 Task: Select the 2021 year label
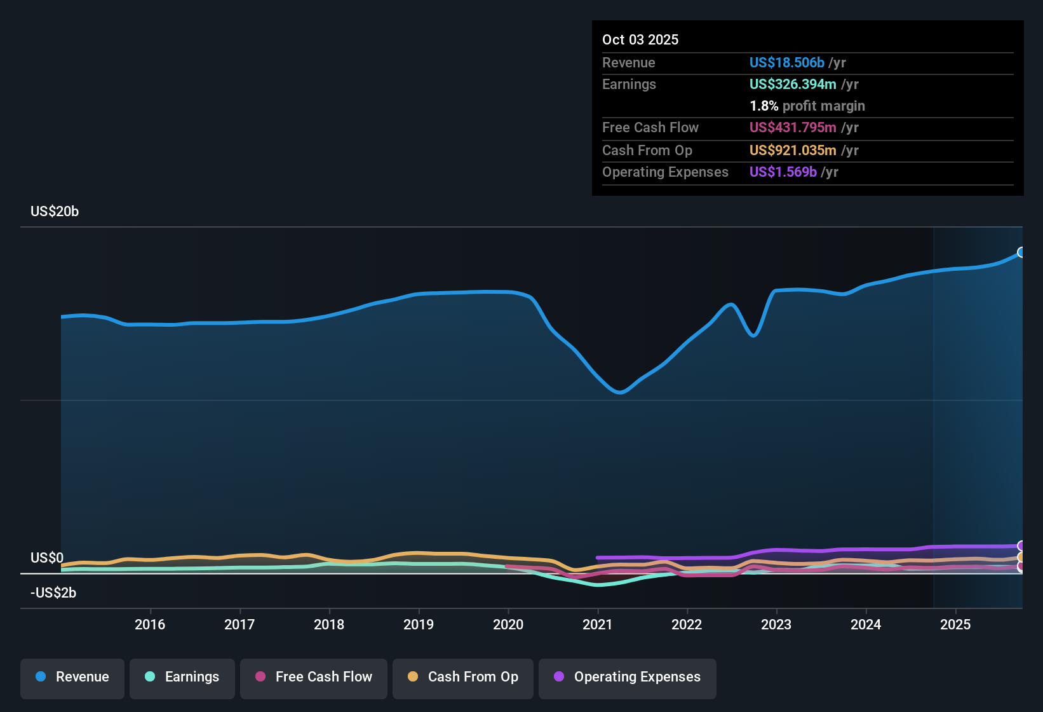[597, 625]
